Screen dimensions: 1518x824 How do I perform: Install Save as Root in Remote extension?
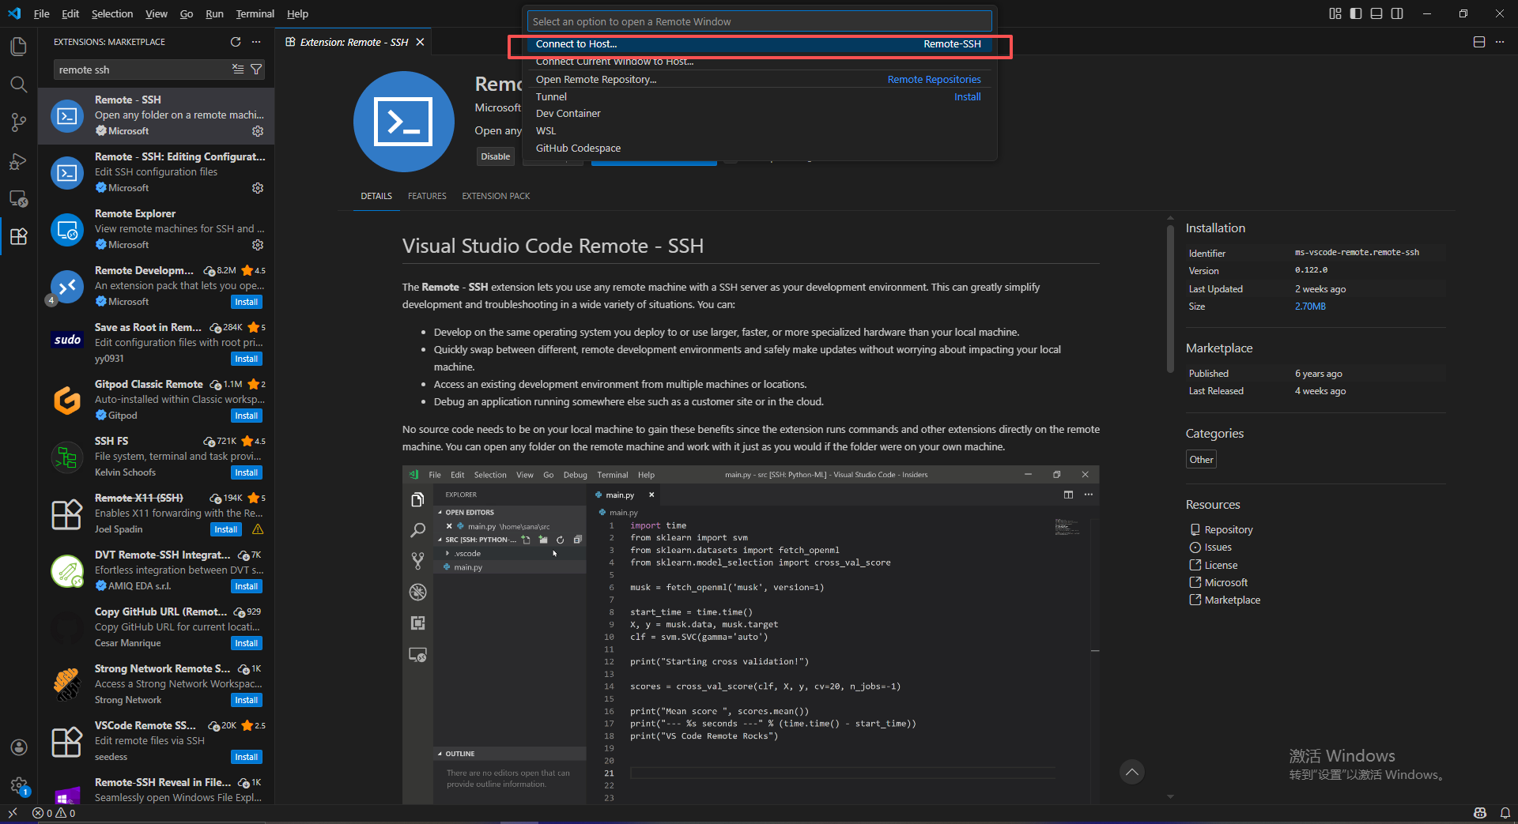click(x=246, y=359)
